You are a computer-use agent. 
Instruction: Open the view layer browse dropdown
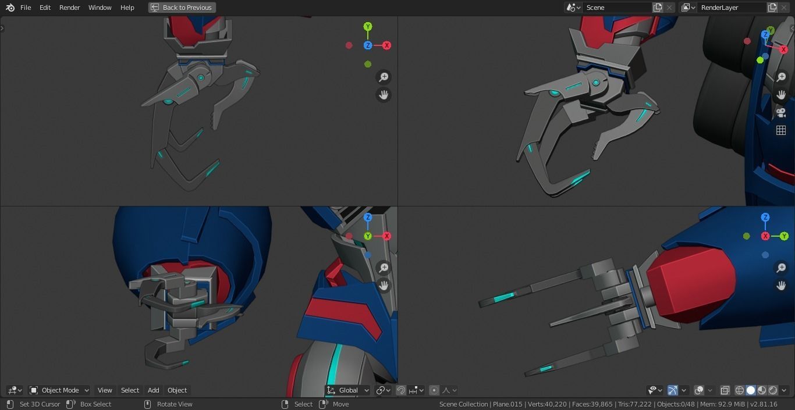688,8
